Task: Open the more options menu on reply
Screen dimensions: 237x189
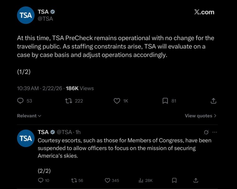Action: click(215, 132)
